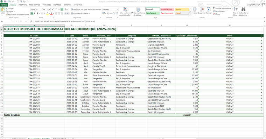Open text orientation options
This screenshot has width=266, height=139.
[66, 9]
